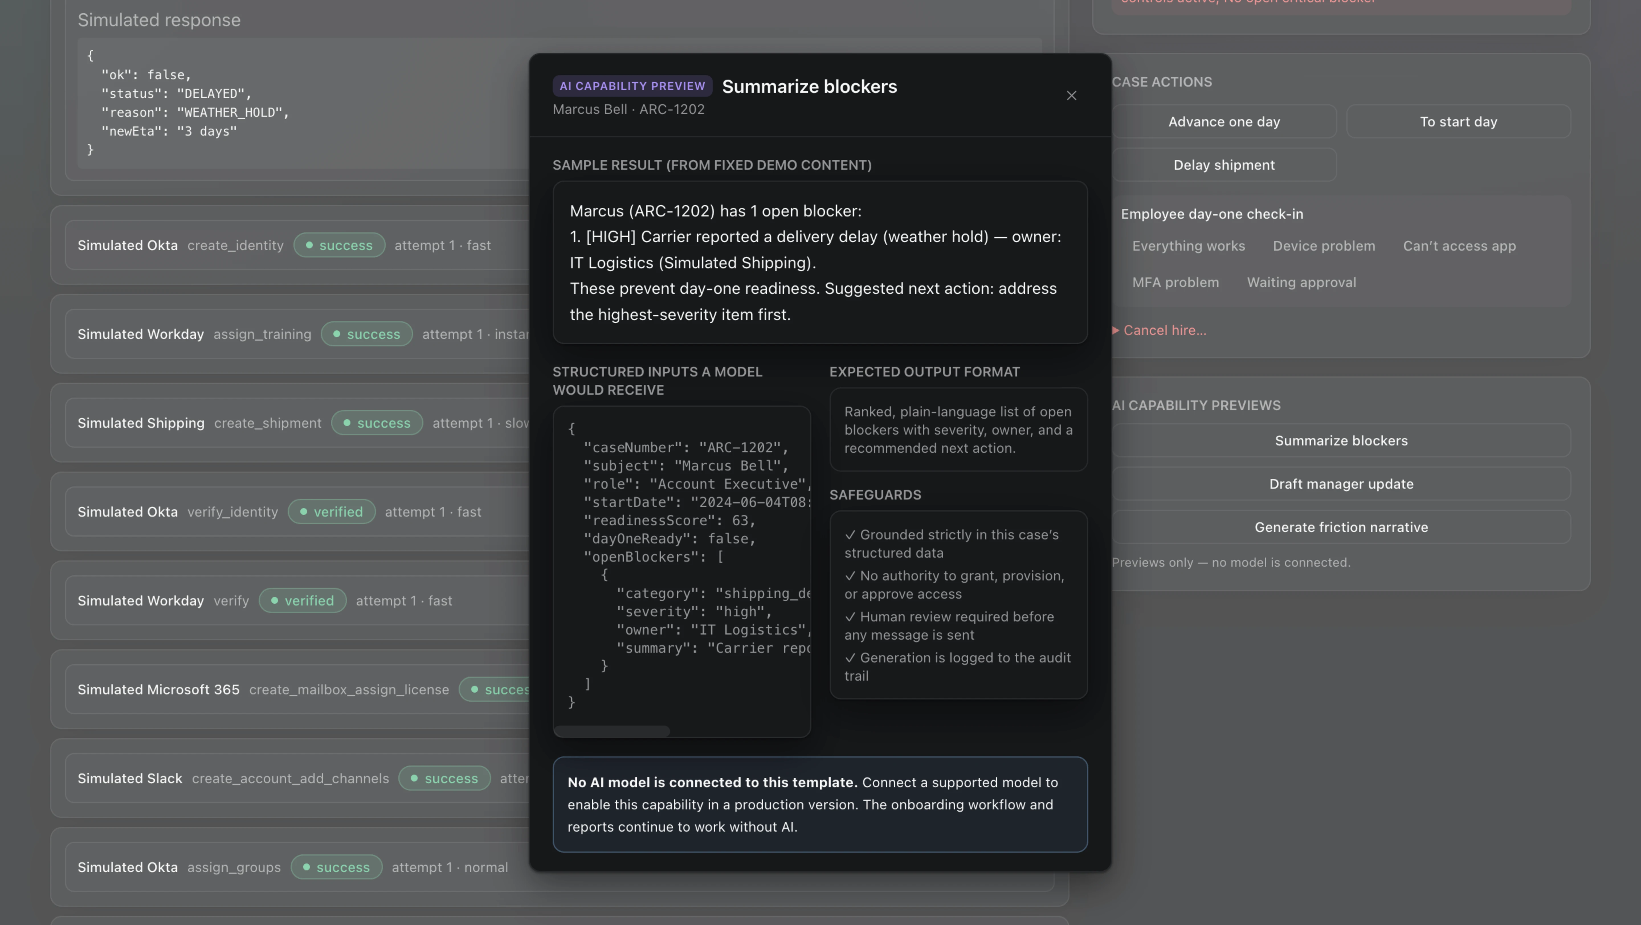Click "Previews only — no model is connected" text

(1231, 562)
